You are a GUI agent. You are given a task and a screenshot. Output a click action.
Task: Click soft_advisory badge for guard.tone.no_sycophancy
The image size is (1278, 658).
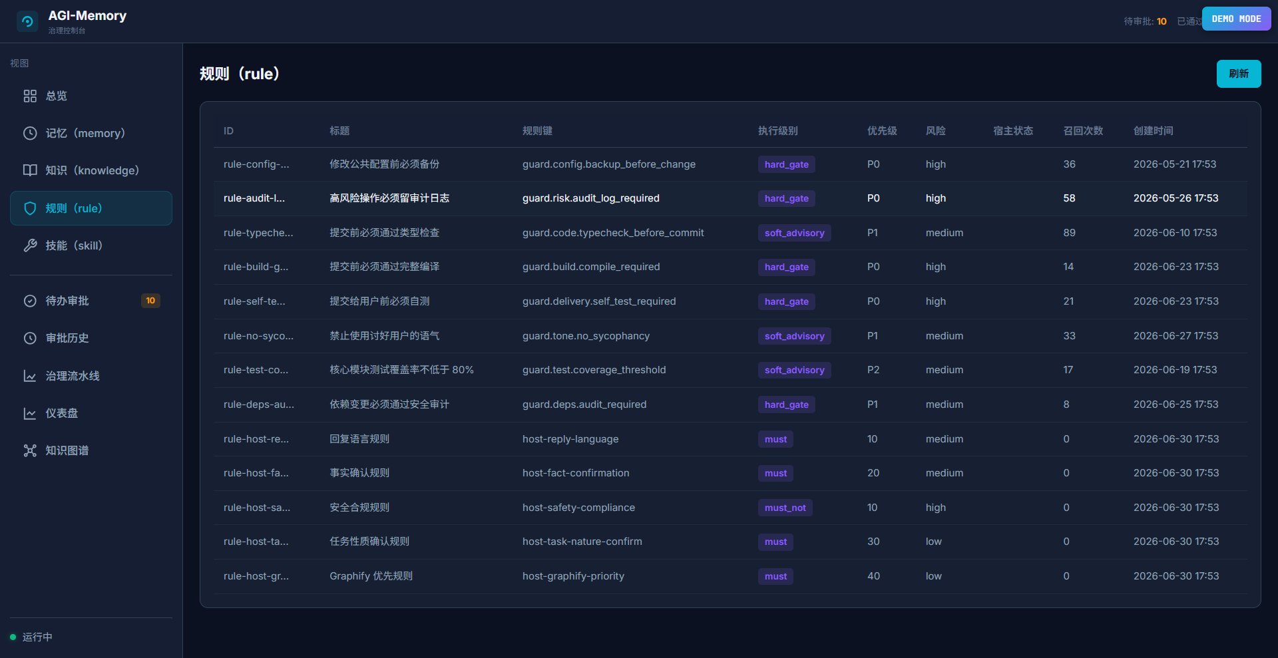tap(794, 336)
